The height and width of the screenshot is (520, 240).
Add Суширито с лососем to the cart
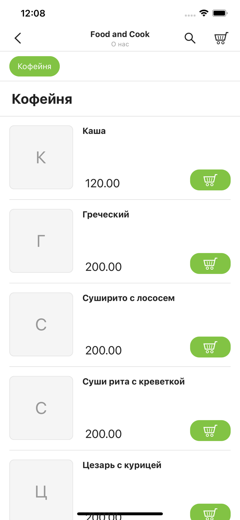(210, 347)
